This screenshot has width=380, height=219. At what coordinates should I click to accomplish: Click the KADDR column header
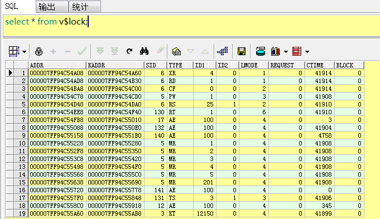click(115, 65)
